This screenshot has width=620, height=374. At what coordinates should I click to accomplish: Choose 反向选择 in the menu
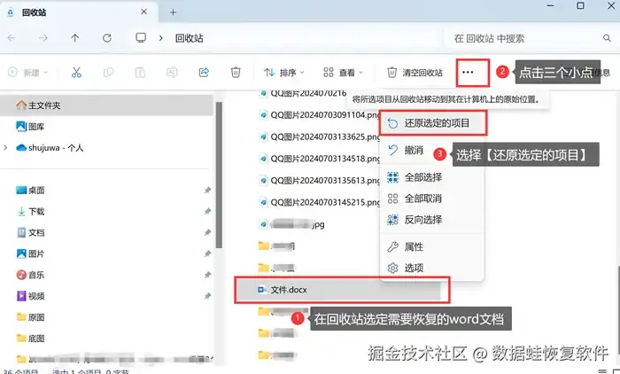[432, 220]
